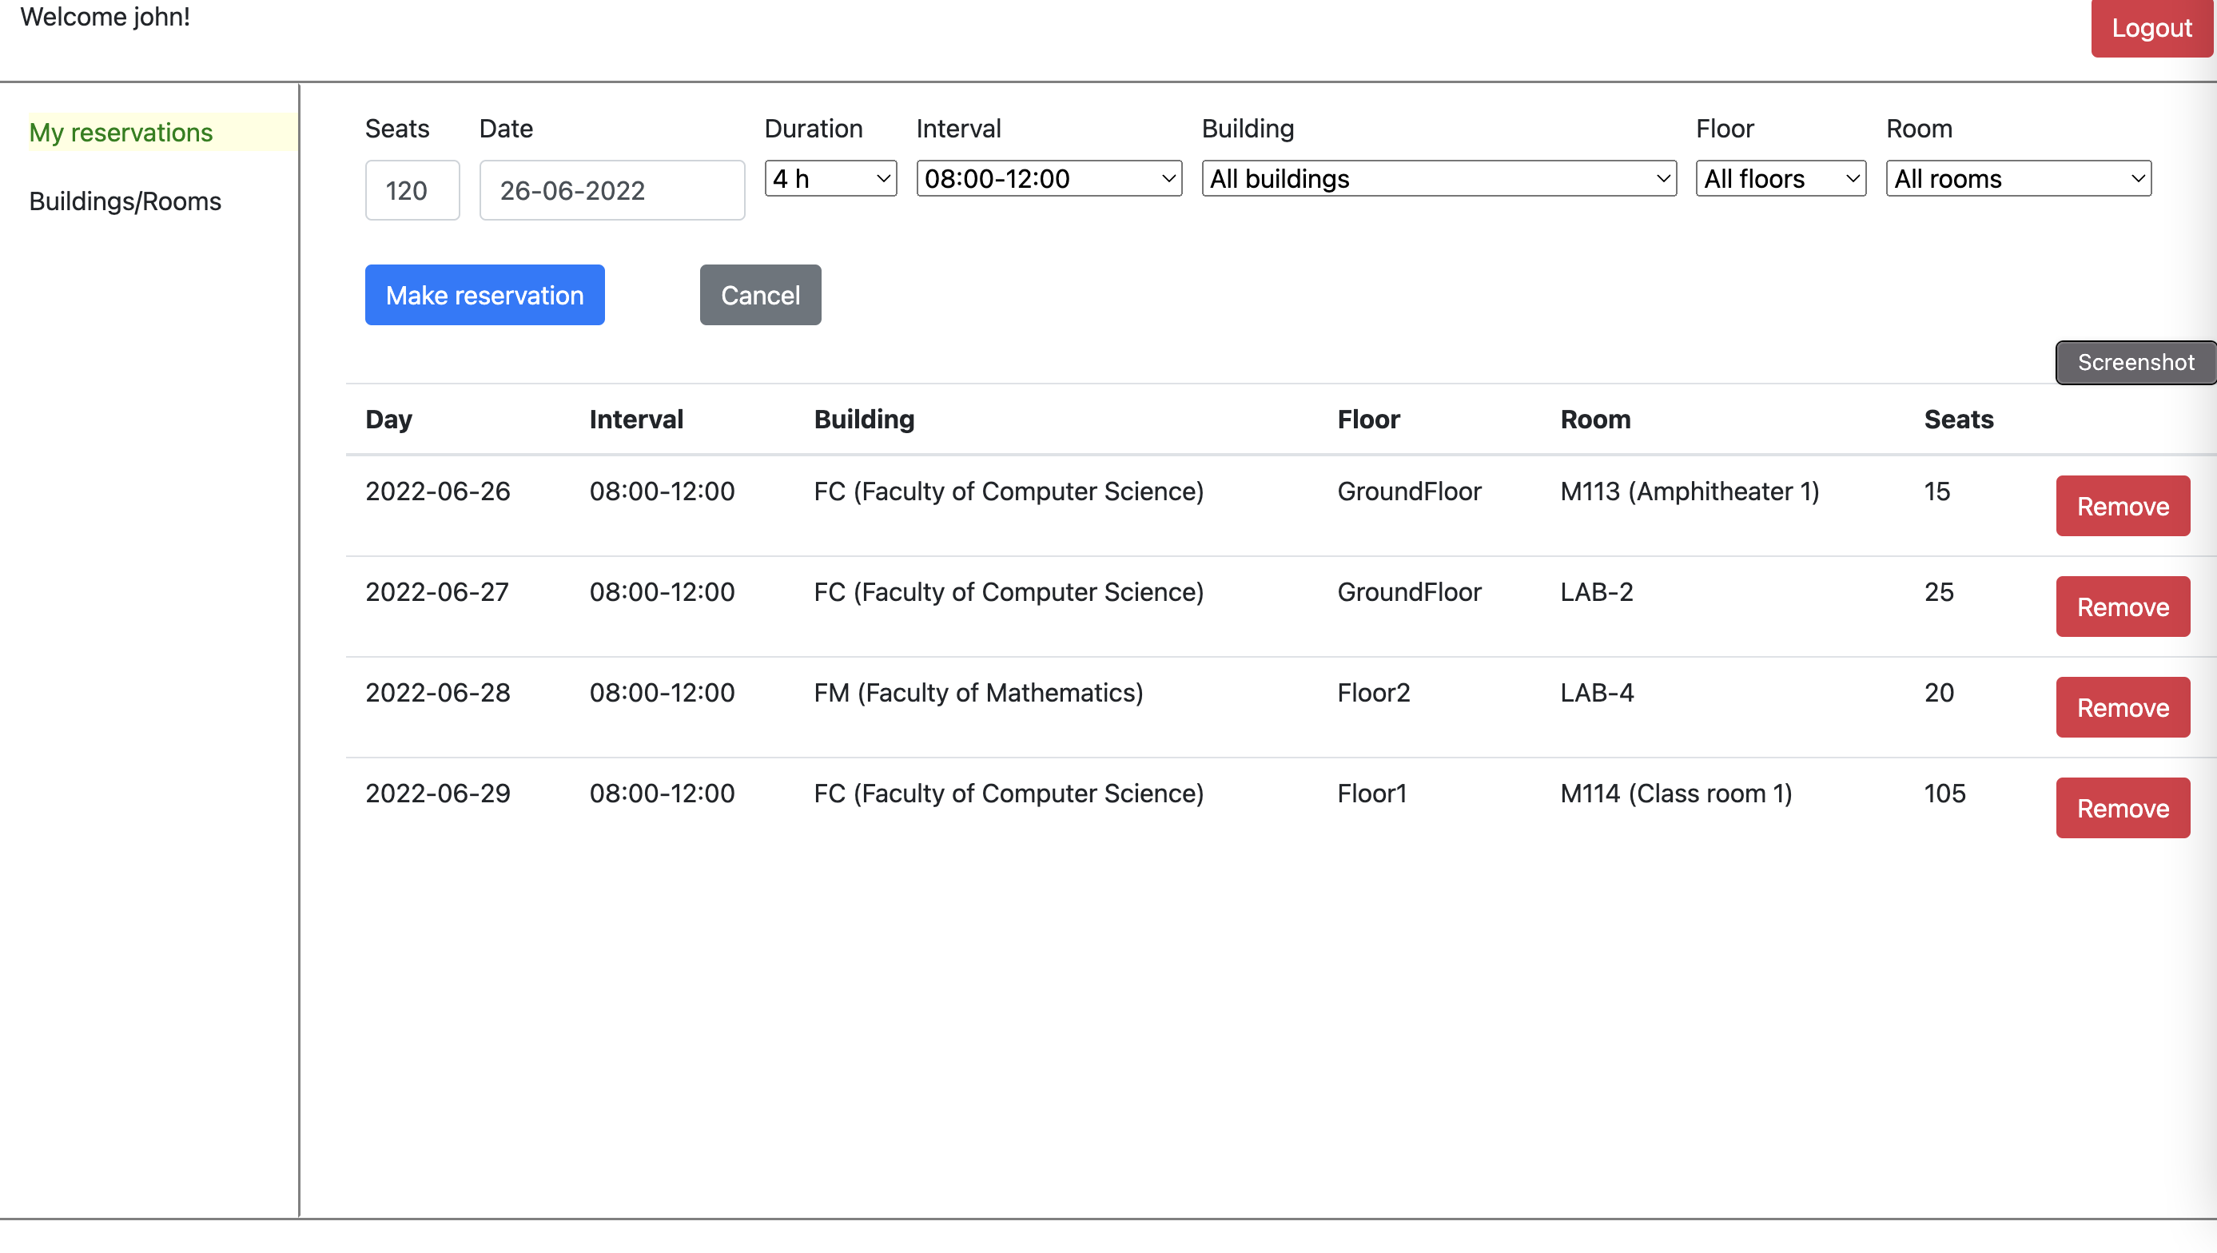This screenshot has width=2217, height=1253.
Task: Open the Floor dropdown
Action: (x=1781, y=178)
